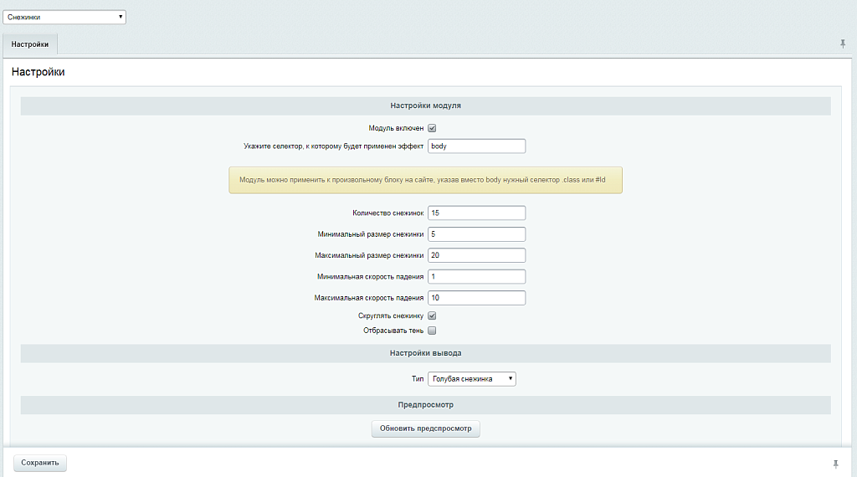This screenshot has height=477, width=857.
Task: Focus the 'Количество снежинок' input field
Action: pos(476,213)
